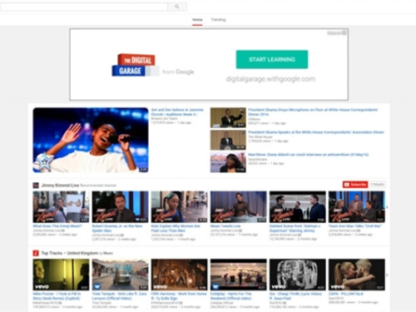416x312 pixels.
Task: Open Coldplay Hymn For The Weekend title
Action: pyautogui.click(x=231, y=296)
